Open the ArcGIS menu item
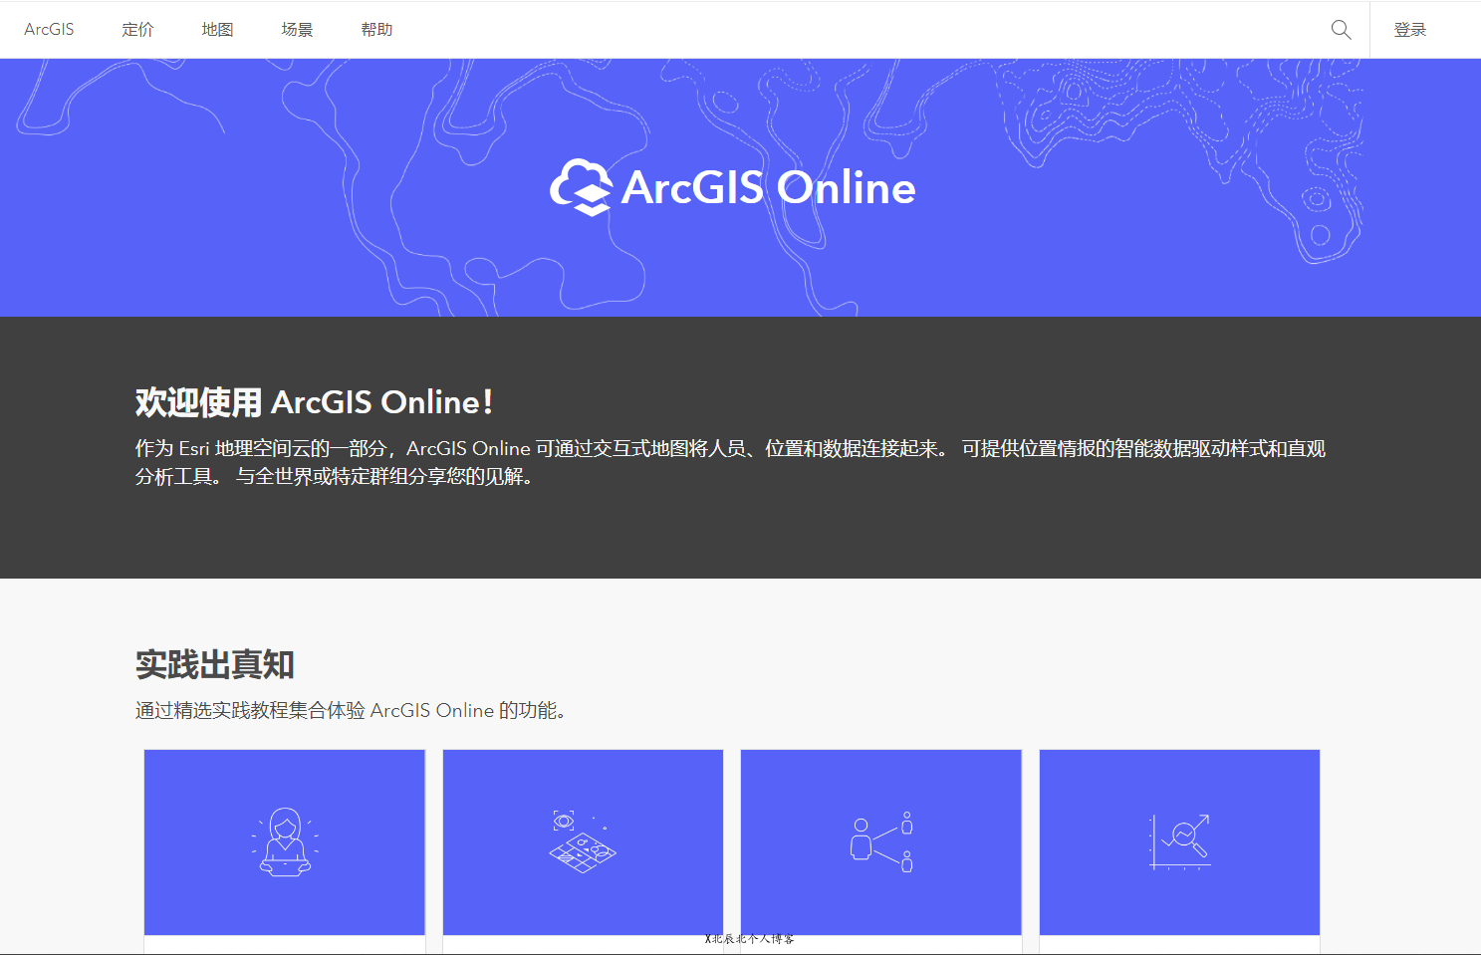This screenshot has height=955, width=1481. [49, 29]
